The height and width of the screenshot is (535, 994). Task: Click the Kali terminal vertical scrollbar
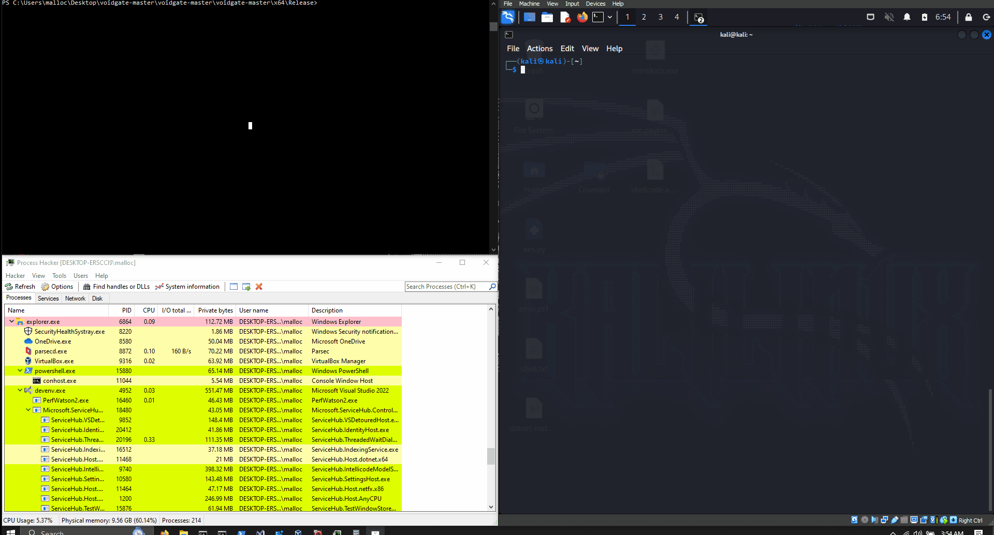[990, 451]
